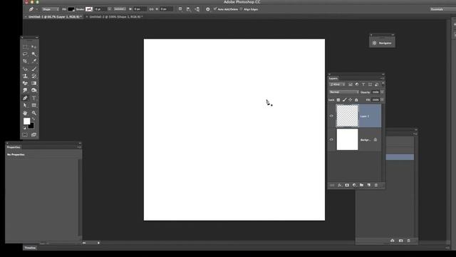Image resolution: width=456 pixels, height=257 pixels.
Task: Select the Gradient tool
Action: pyautogui.click(x=34, y=84)
